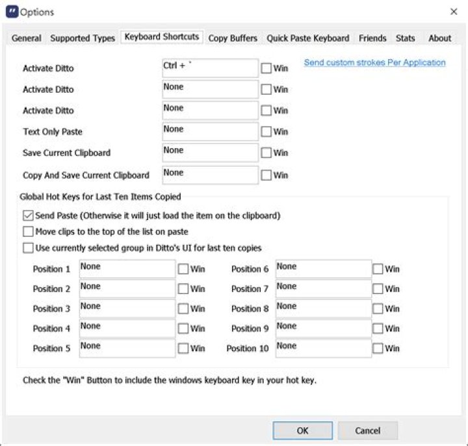Screen dimensions: 468x446
Task: Click the Position 2 hotkey field
Action: (x=127, y=289)
